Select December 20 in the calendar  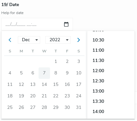pos(33,96)
